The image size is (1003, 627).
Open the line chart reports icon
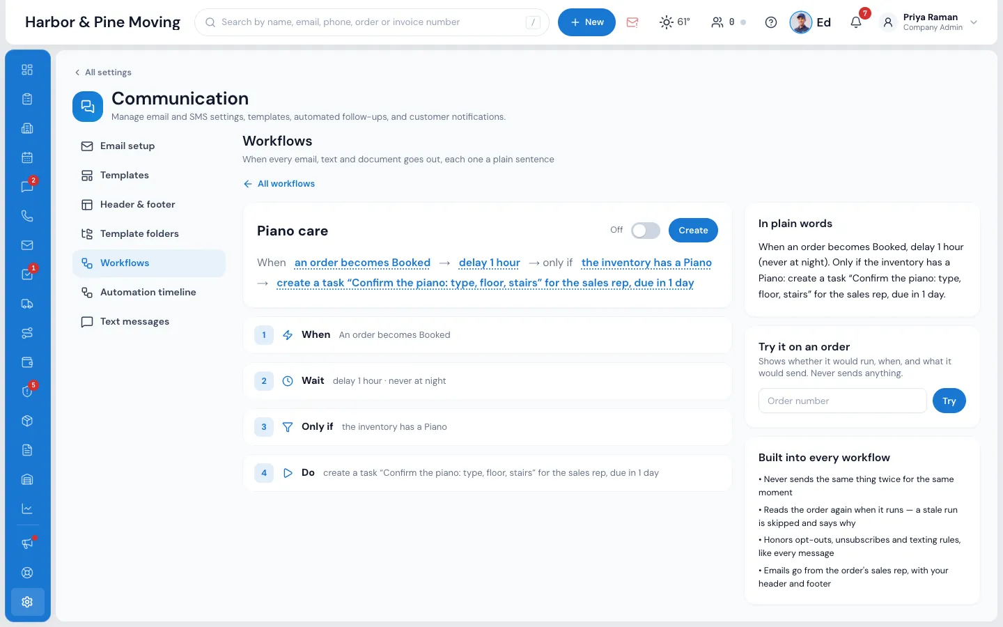(27, 509)
